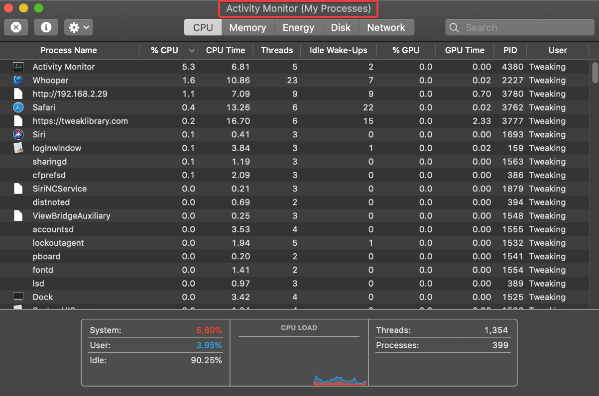The image size is (599, 396).
Task: Select the lsd process name
Action: 38,284
